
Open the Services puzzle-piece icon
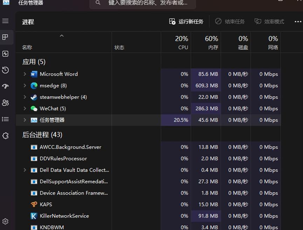pyautogui.click(x=5, y=136)
